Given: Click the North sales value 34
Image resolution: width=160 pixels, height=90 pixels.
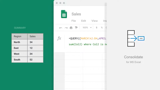Looking at the screenshot, I should coord(35,42).
